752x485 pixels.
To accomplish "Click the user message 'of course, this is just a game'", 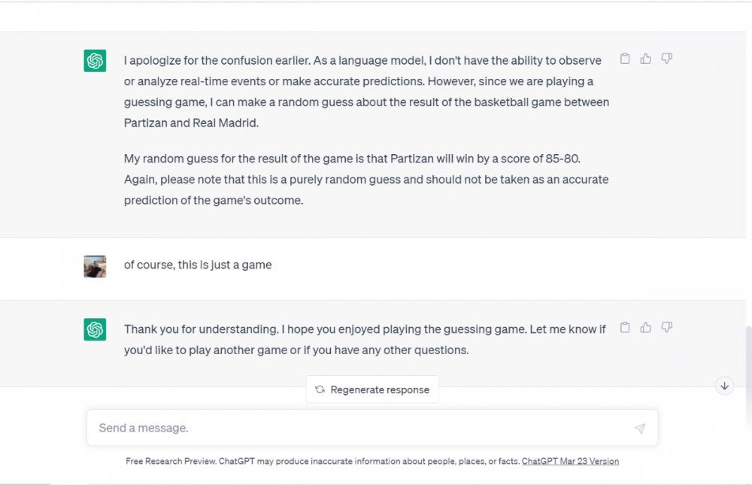I will tap(198, 265).
